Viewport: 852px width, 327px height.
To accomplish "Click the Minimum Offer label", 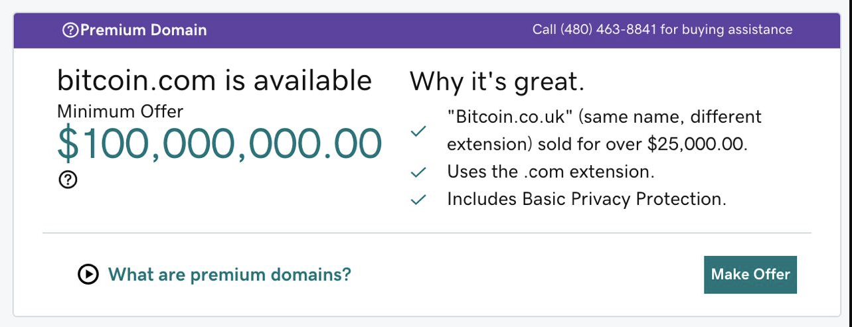I will [x=120, y=111].
